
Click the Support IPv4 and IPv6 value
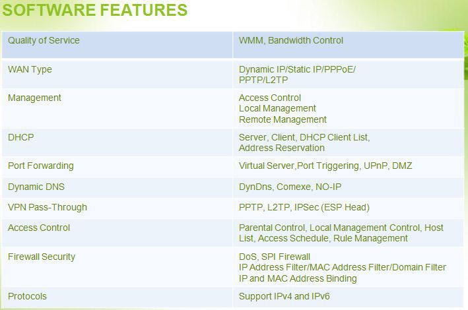[284, 297]
